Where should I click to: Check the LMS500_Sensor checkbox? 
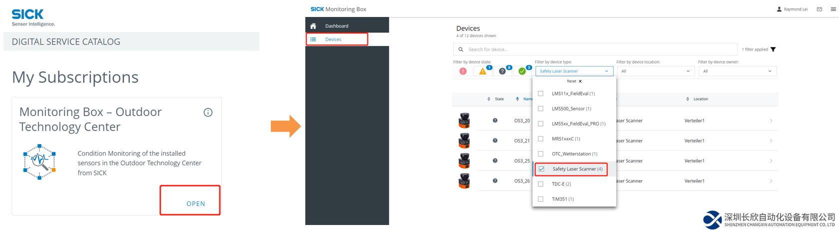[x=540, y=108]
